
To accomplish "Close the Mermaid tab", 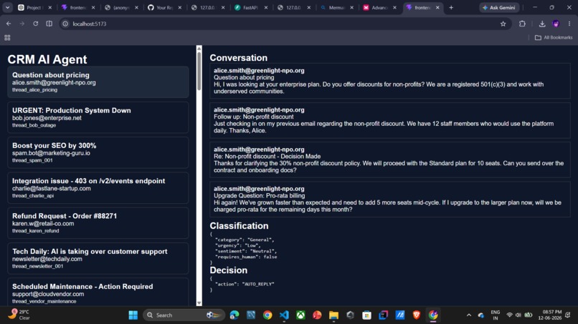I will (351, 7).
